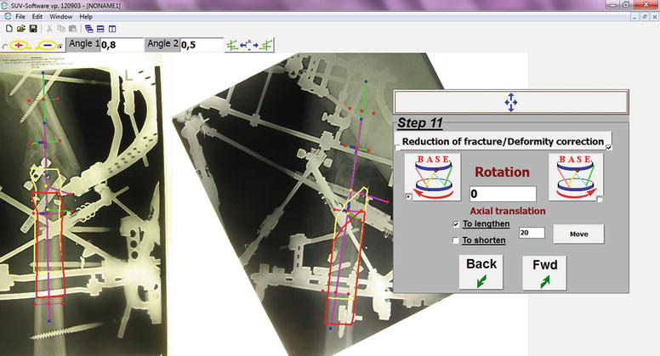Screen dimensions: 660x356
Task: Click the Tile horizontally toolbar icon
Action: [x=100, y=29]
